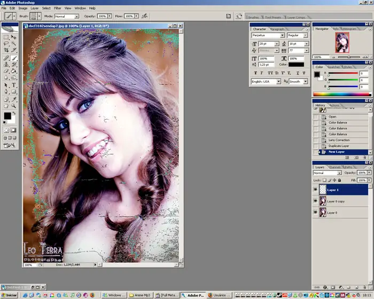Click the black text Color swatch

pos(296,65)
